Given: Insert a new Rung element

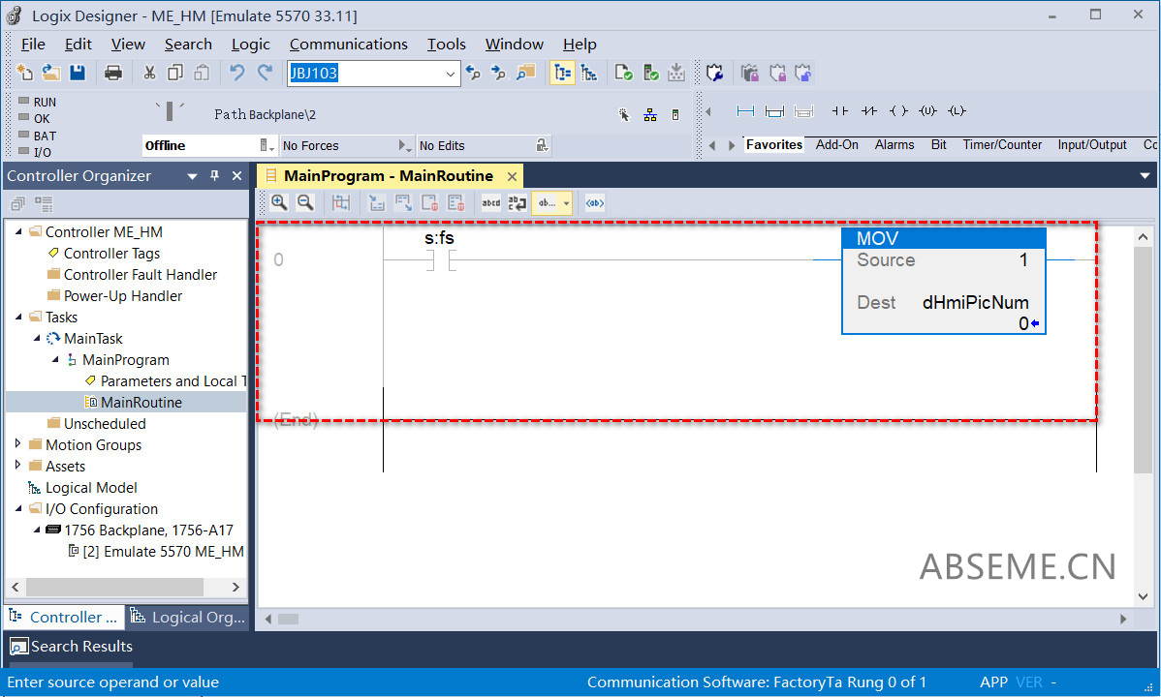Looking at the screenshot, I should click(x=745, y=111).
